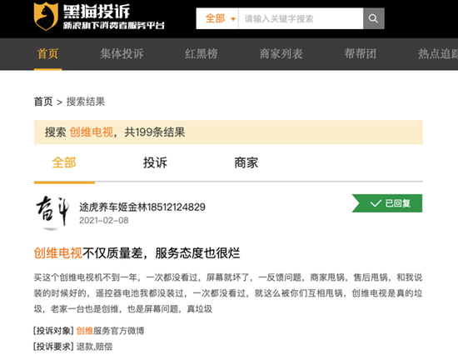Switch to the 投诉 results tab

coord(155,162)
